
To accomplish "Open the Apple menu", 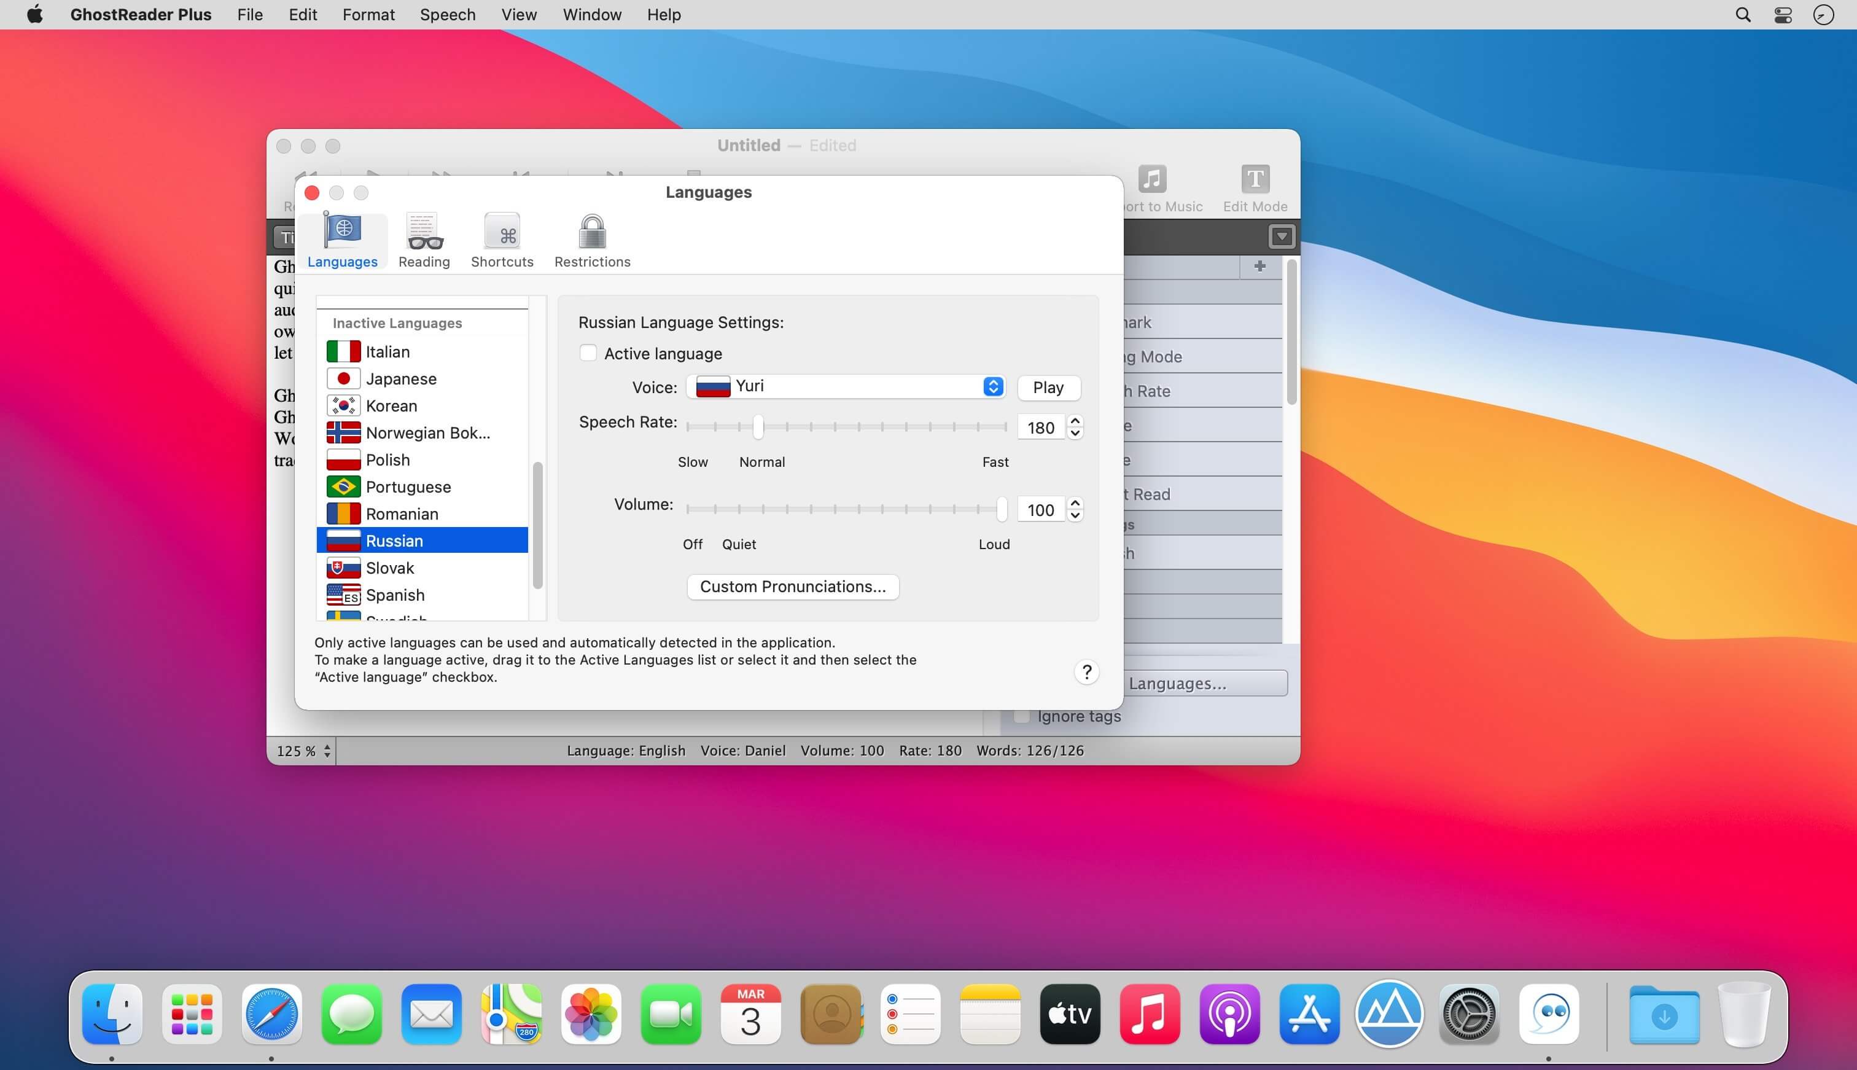I will [34, 14].
